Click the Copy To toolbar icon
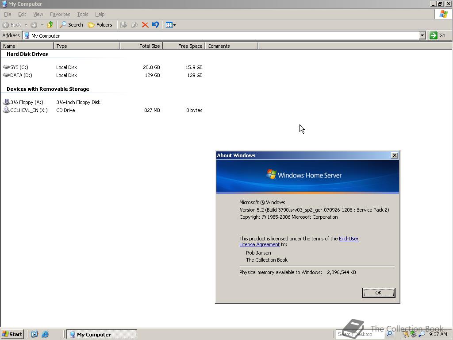Viewport: 453px width, 340px height. (x=134, y=25)
